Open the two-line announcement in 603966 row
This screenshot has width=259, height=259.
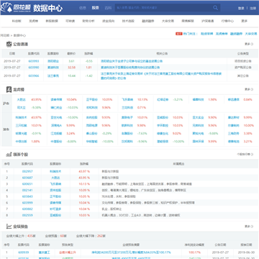pyautogui.click(x=161, y=76)
